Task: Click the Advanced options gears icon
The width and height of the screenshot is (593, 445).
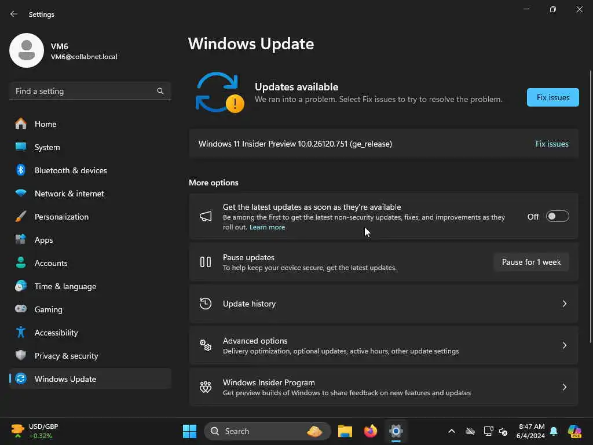Action: [x=206, y=345]
